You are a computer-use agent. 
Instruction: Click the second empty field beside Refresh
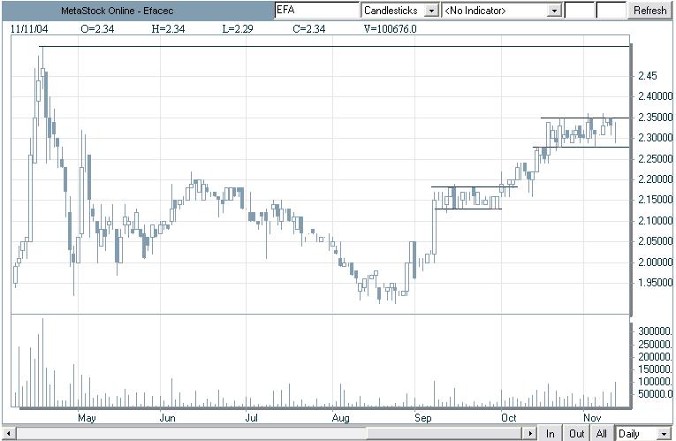[x=611, y=10]
